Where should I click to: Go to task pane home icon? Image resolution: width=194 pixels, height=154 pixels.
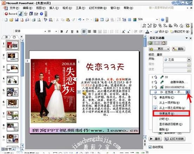point(163,43)
